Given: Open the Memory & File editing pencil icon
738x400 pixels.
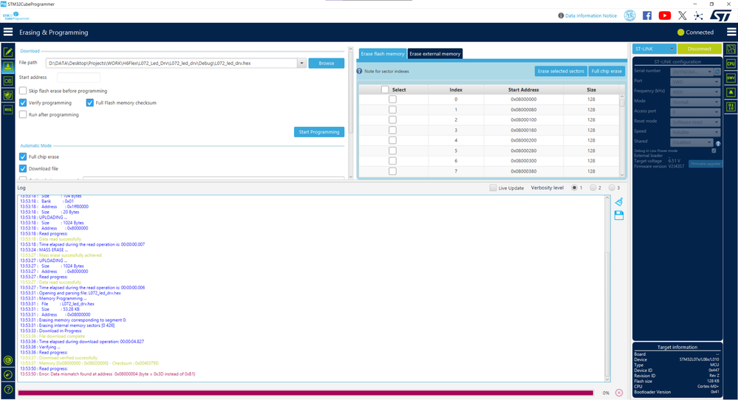Looking at the screenshot, I should [x=7, y=52].
